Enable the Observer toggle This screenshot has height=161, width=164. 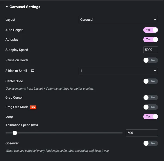pos(150,143)
